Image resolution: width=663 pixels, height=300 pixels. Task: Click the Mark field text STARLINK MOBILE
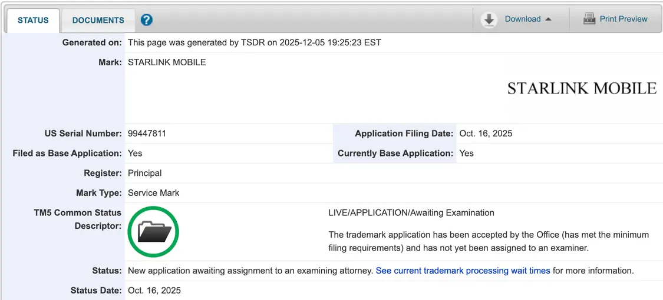[167, 62]
